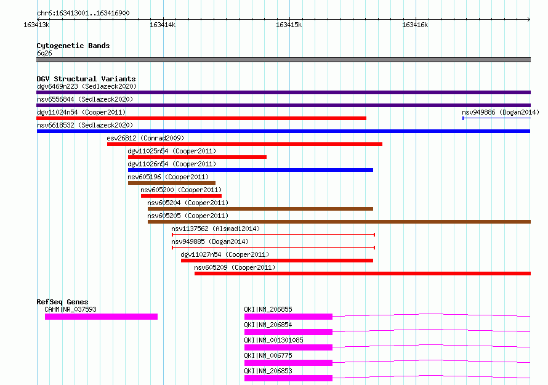Screen dimensions: 548x385
Task: Click the dgv6469n223 (Sedlazeck2020) label
Action: coord(87,86)
